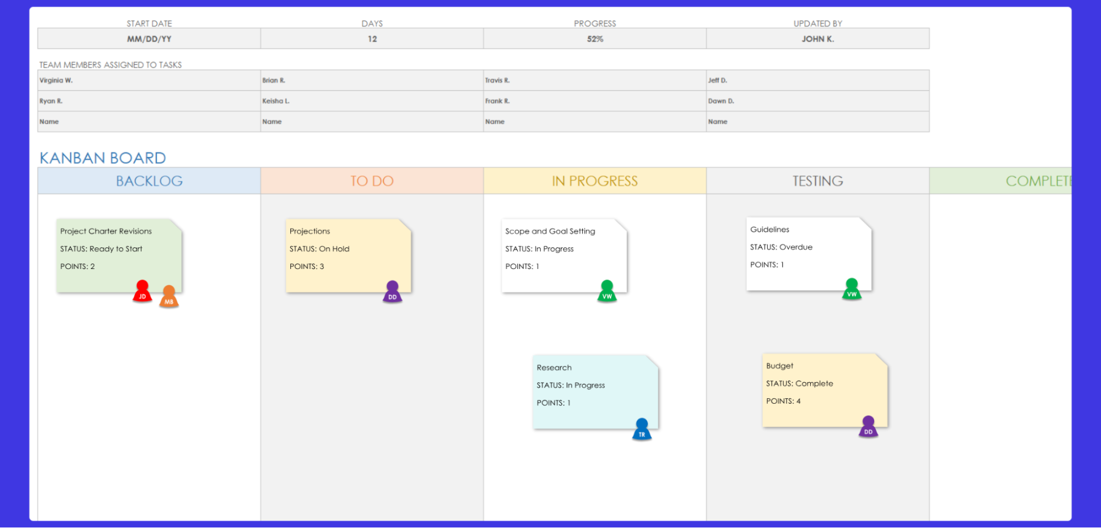Click the BACKLOG column header
The width and height of the screenshot is (1101, 528).
[149, 181]
